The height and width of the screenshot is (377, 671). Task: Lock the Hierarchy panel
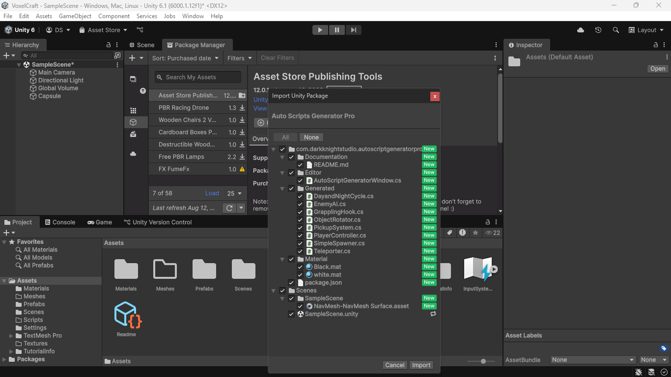pos(109,45)
